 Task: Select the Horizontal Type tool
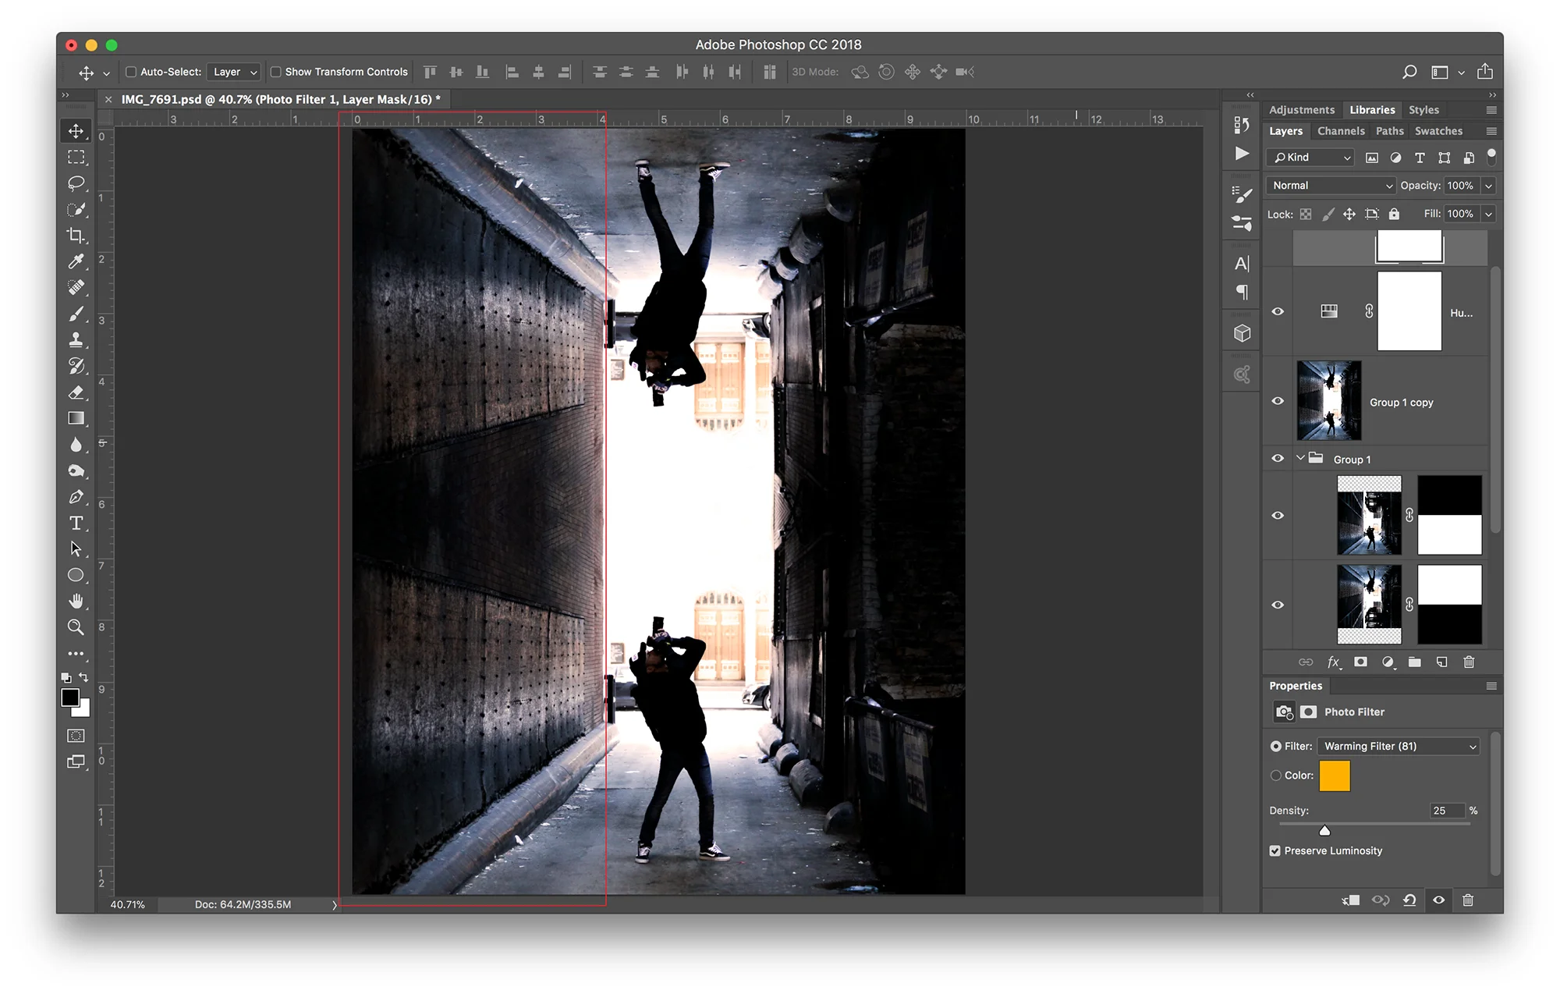click(x=76, y=523)
